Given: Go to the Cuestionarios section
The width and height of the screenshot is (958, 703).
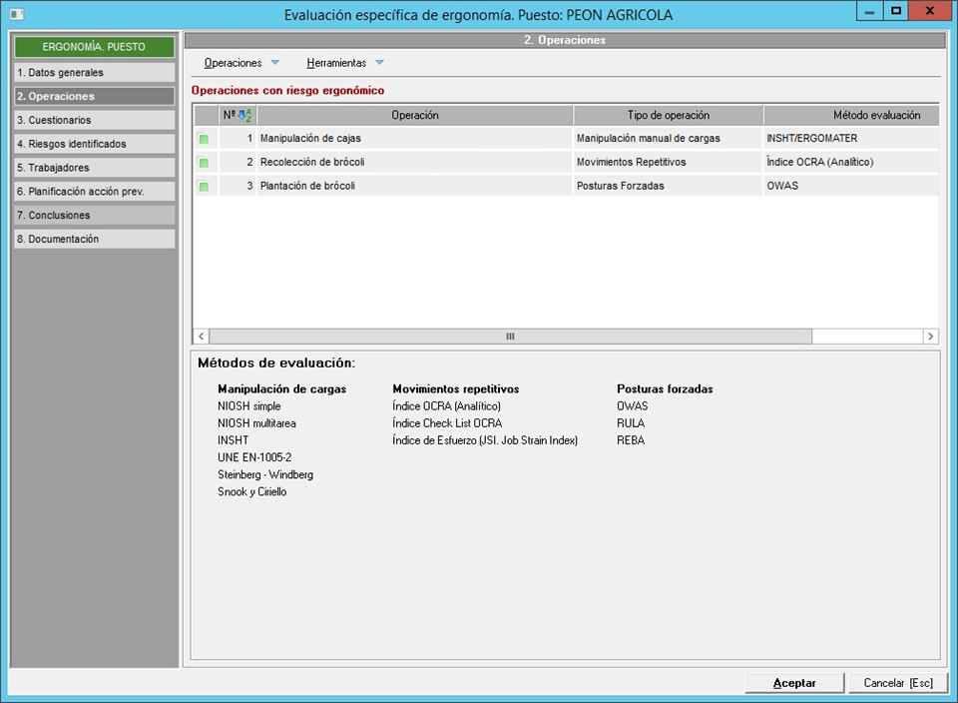Looking at the screenshot, I should (x=94, y=121).
